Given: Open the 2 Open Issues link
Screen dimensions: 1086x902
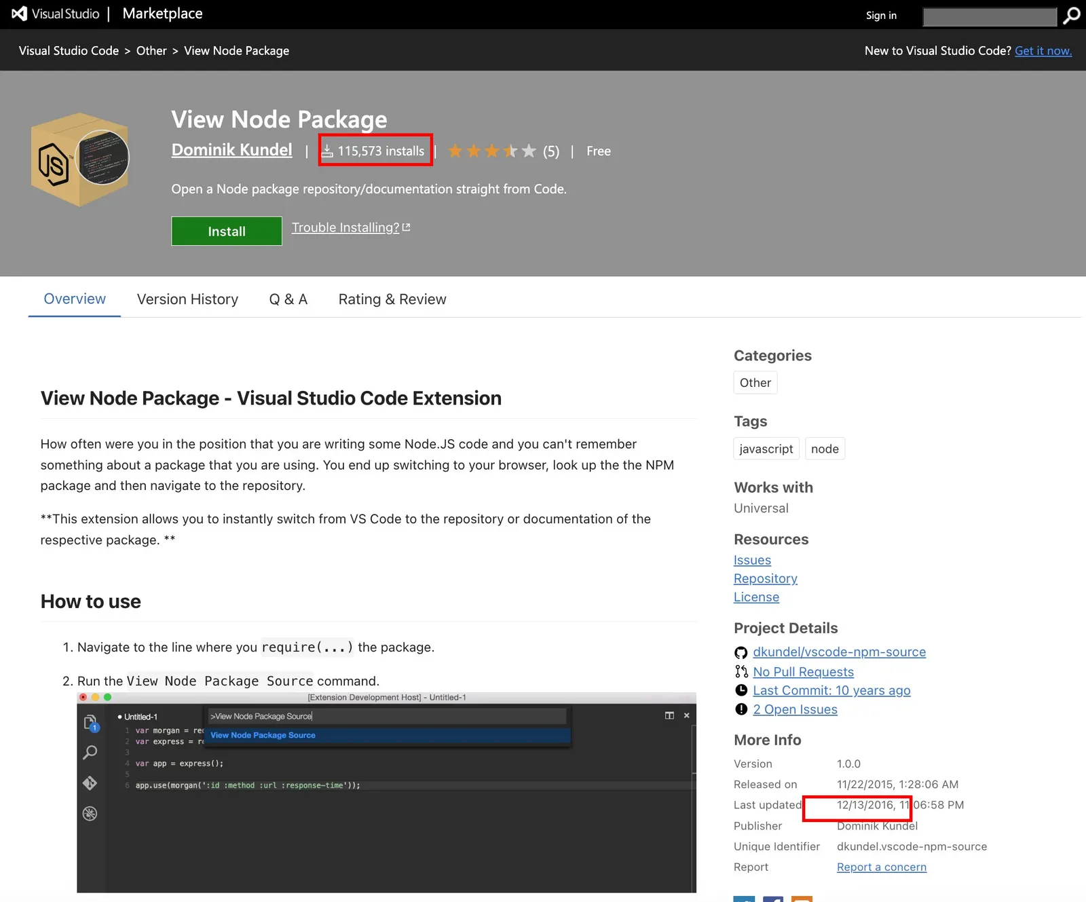Looking at the screenshot, I should point(795,709).
